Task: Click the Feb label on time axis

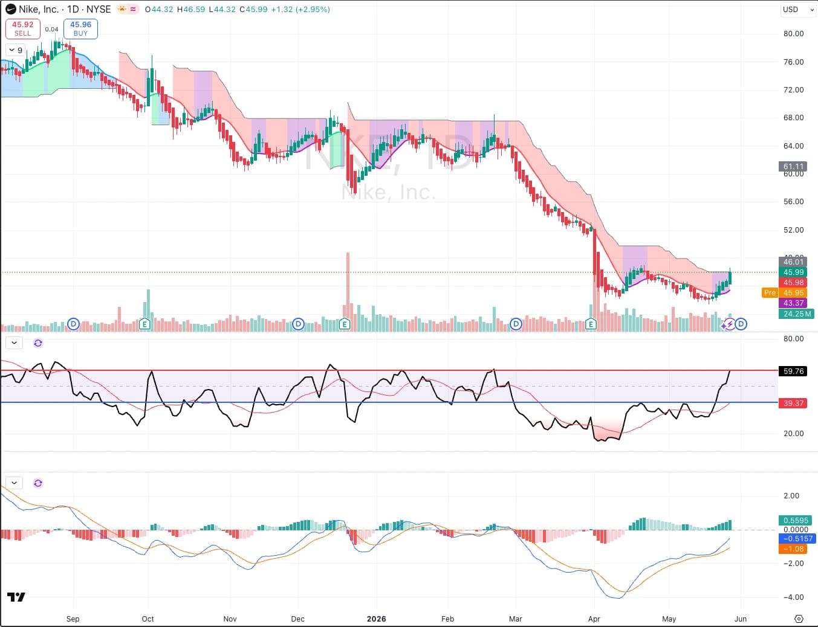Action: pos(447,619)
